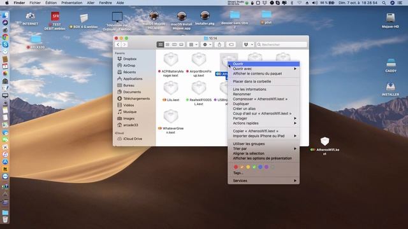Choose Copier « AtherosWifi.kext »
Image resolution: width=408 pixels, height=229 pixels.
pos(263,131)
